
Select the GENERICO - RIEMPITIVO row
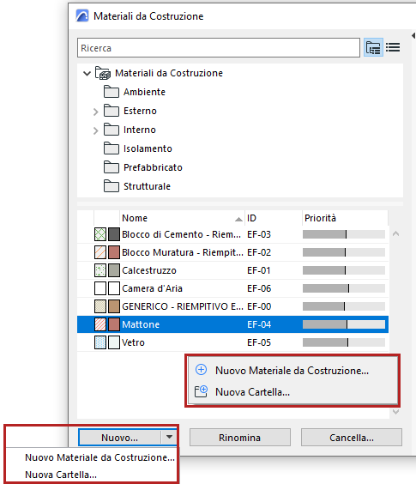click(232, 306)
